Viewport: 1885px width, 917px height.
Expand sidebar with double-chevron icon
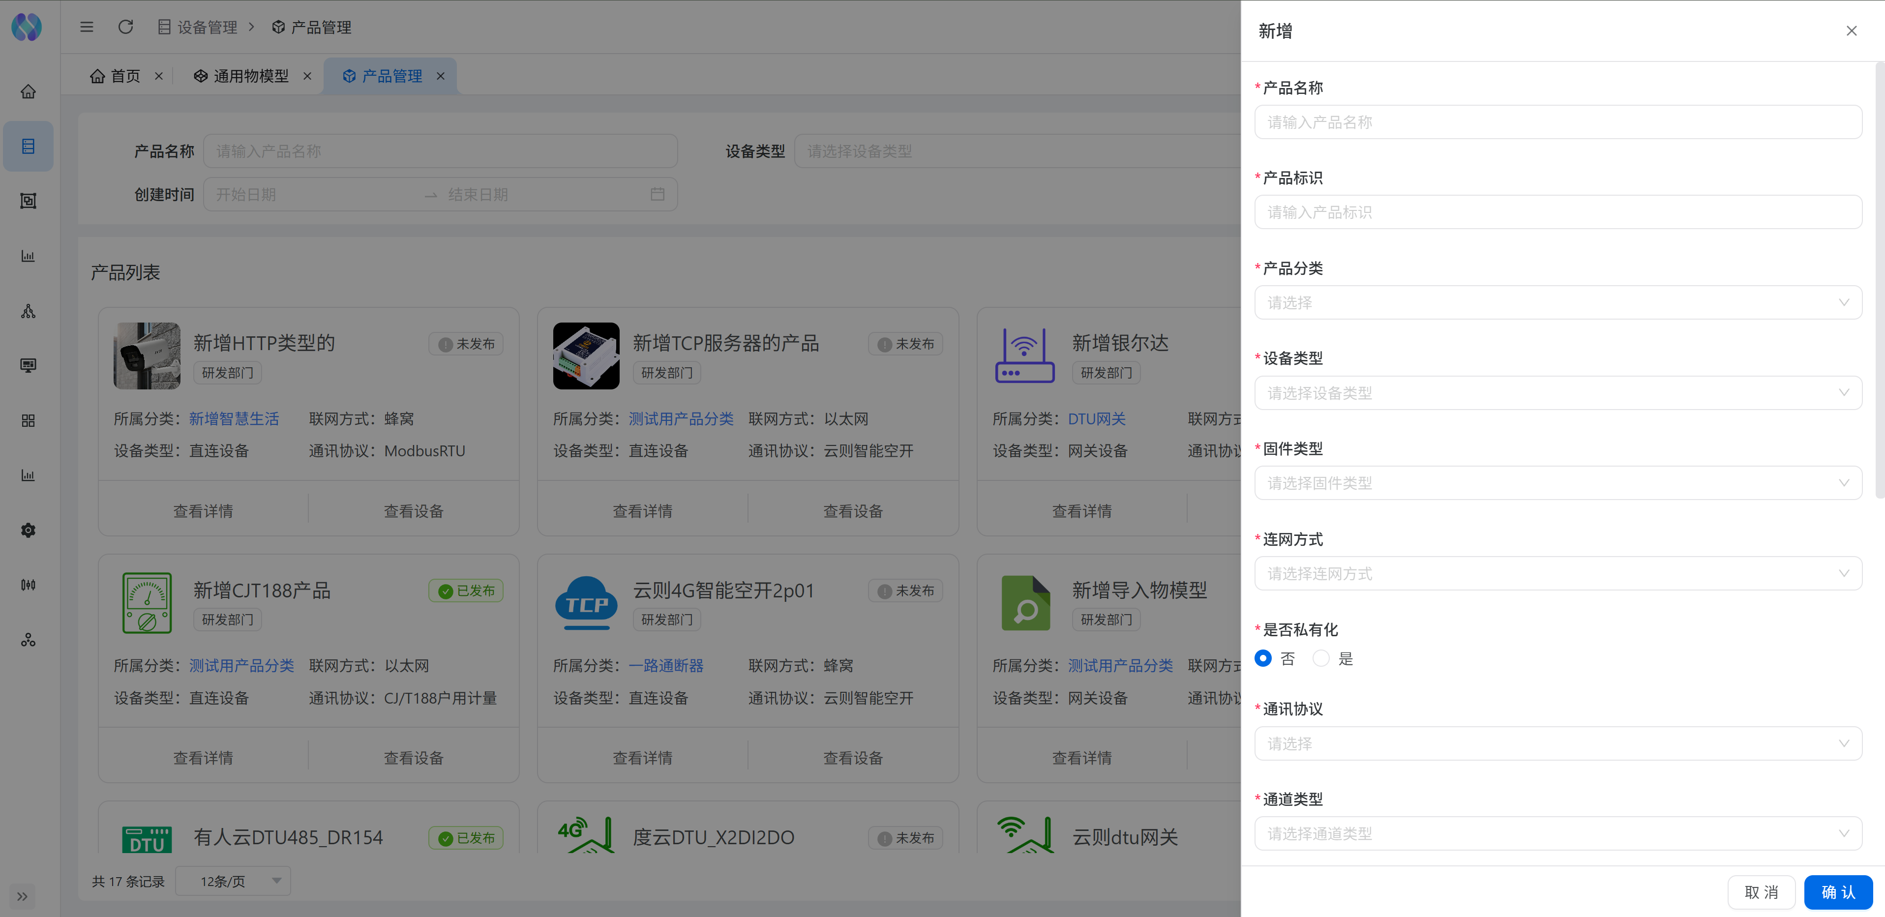(22, 896)
